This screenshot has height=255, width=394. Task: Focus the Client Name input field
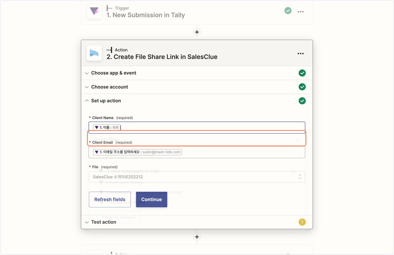point(197,127)
